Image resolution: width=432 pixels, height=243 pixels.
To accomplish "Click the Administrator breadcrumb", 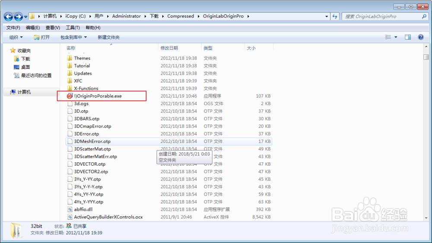I will (127, 16).
